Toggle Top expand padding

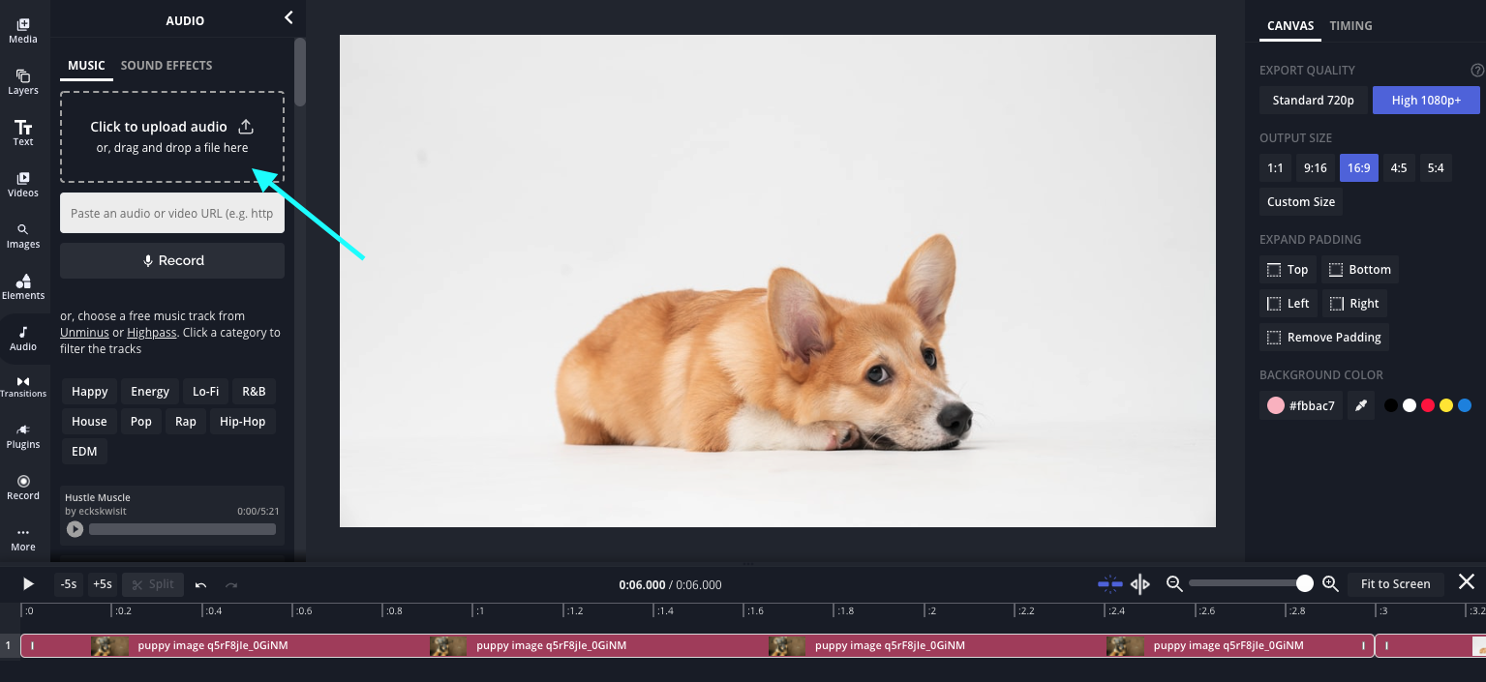[1288, 270]
